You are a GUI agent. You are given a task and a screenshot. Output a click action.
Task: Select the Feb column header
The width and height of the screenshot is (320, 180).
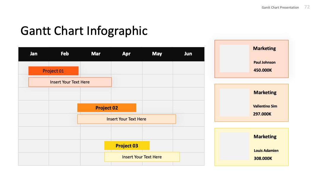[65, 54]
